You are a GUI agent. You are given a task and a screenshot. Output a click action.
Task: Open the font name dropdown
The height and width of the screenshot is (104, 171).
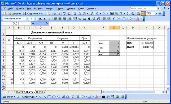click(27, 19)
